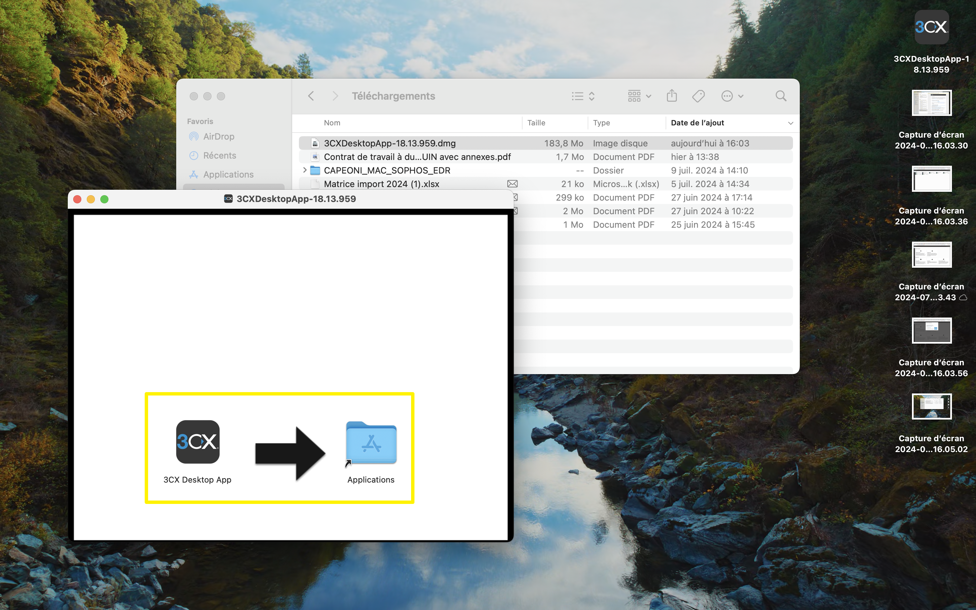Click the mail envelope icon on Matrice import row
The width and height of the screenshot is (976, 610).
click(512, 184)
